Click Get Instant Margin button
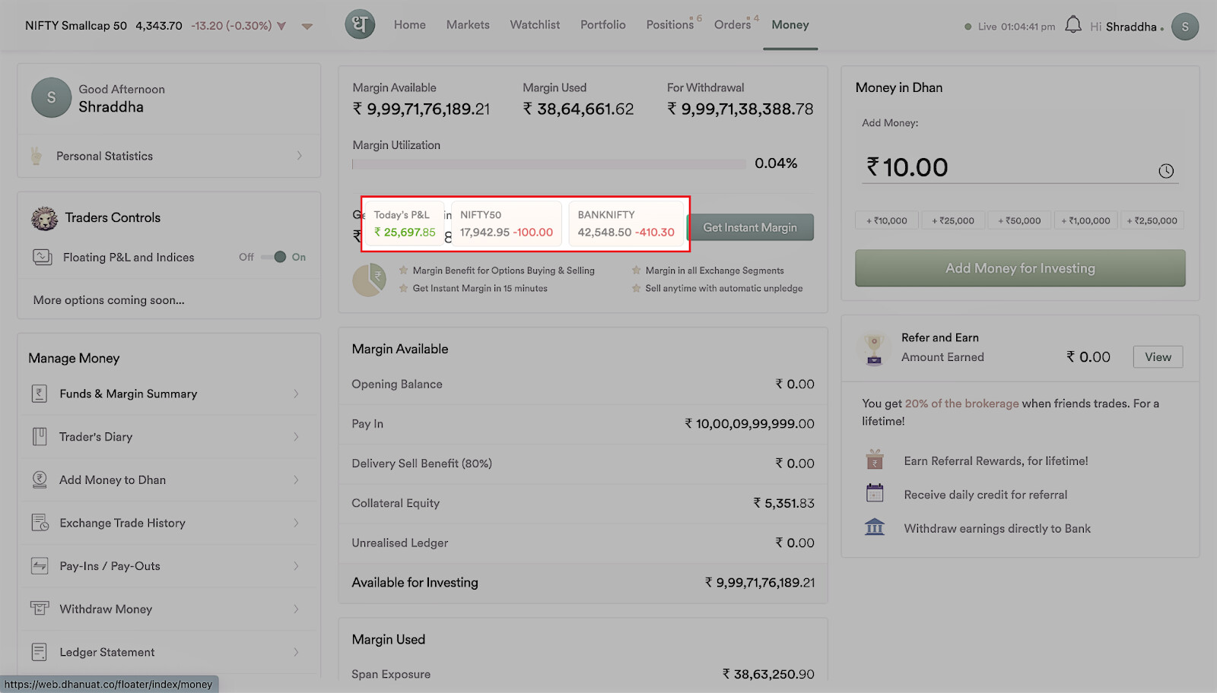Image resolution: width=1217 pixels, height=693 pixels. coord(750,227)
